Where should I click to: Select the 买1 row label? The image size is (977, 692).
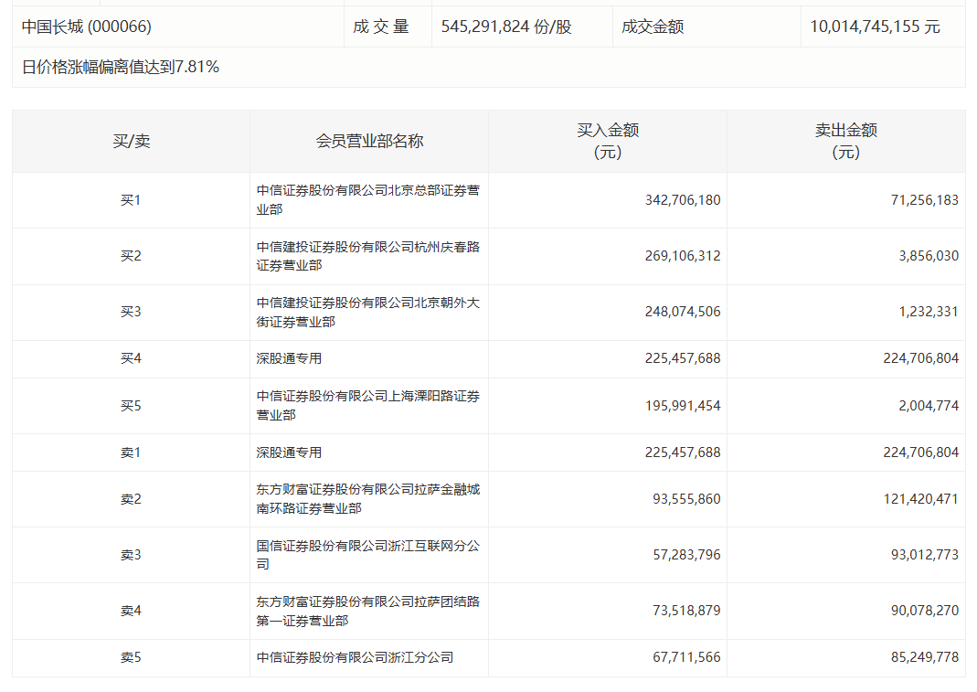tap(131, 200)
